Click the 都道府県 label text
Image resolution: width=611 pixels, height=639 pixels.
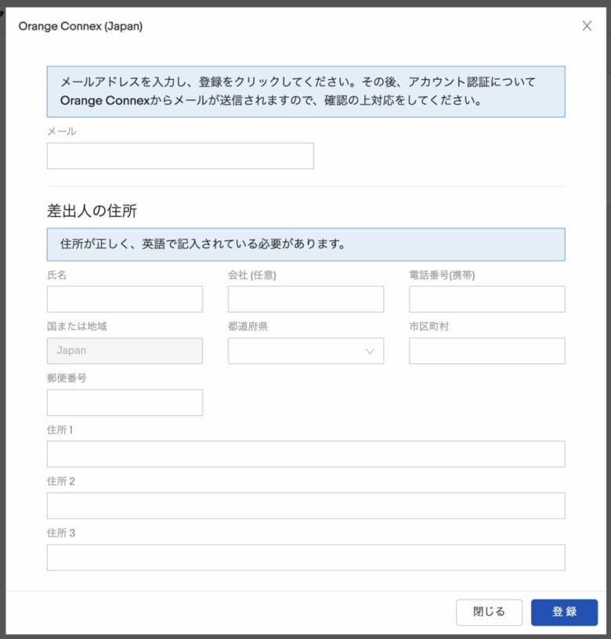tap(248, 327)
